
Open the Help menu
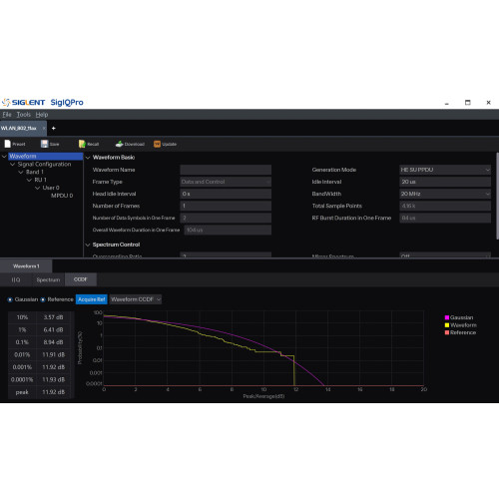[x=42, y=115]
